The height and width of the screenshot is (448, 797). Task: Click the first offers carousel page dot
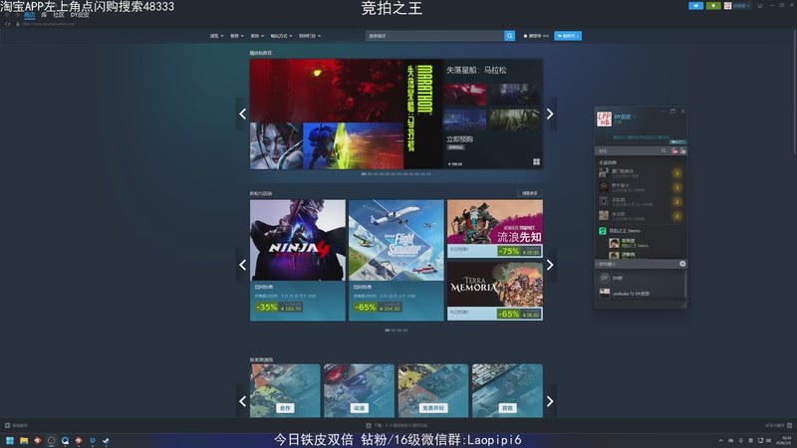(x=388, y=331)
